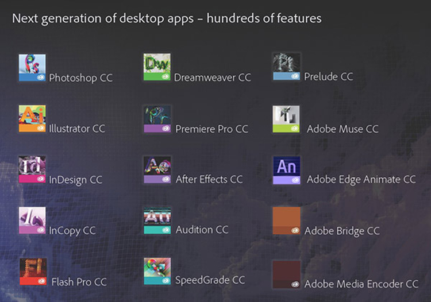
Task: Click the Prelude CC Pl icon
Action: (286, 67)
